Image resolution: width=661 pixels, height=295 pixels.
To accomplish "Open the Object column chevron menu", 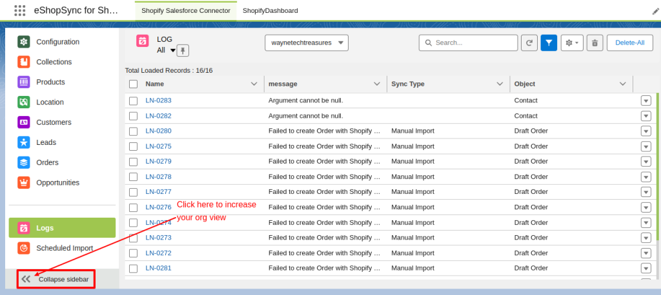I will [623, 84].
